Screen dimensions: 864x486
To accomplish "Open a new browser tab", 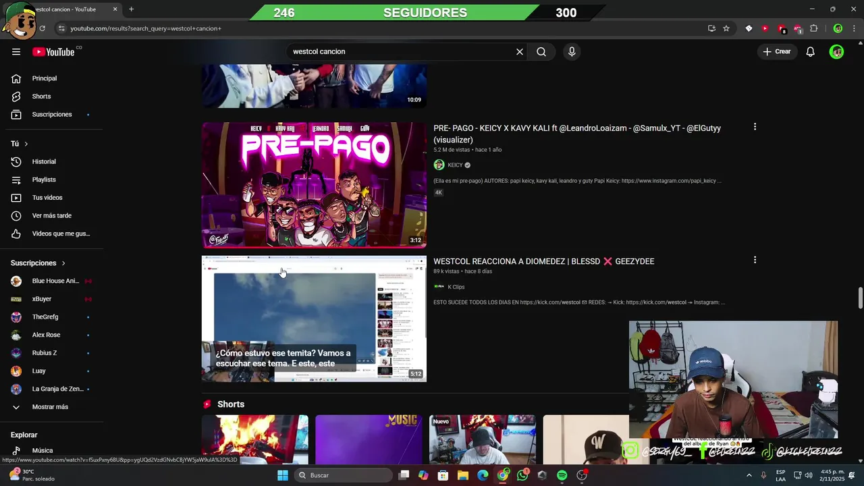I will [131, 9].
